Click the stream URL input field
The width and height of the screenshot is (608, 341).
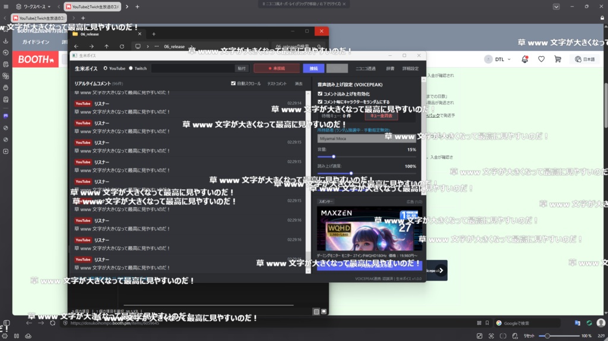193,69
